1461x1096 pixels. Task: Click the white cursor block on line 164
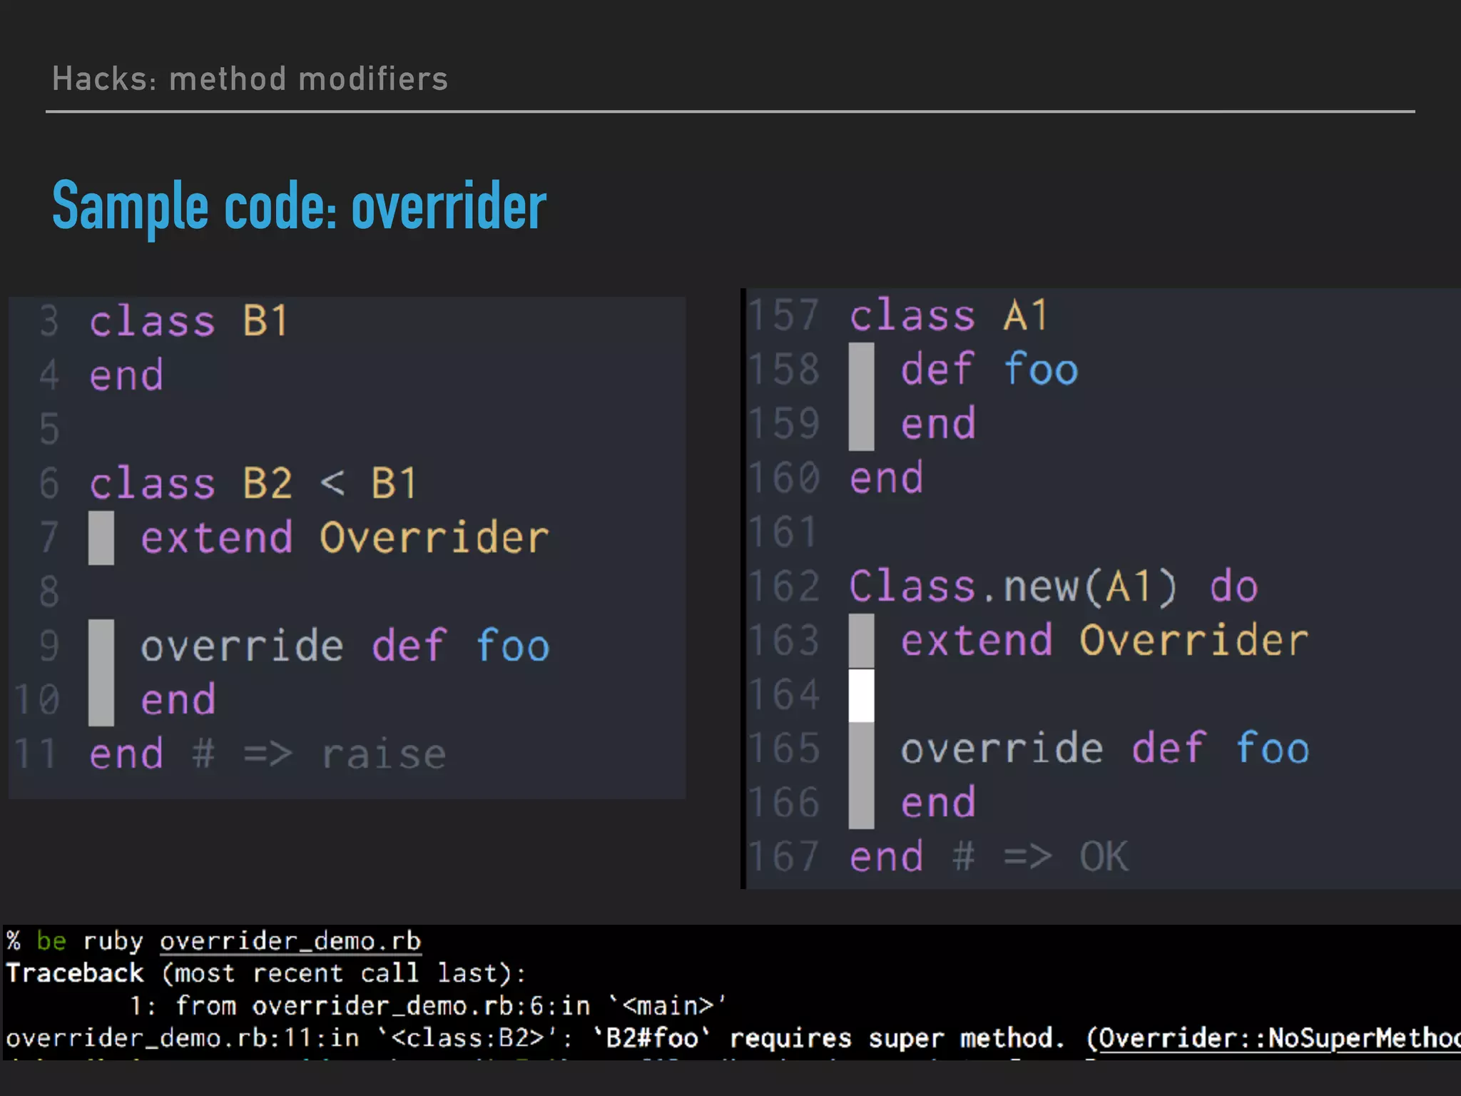[x=861, y=695]
